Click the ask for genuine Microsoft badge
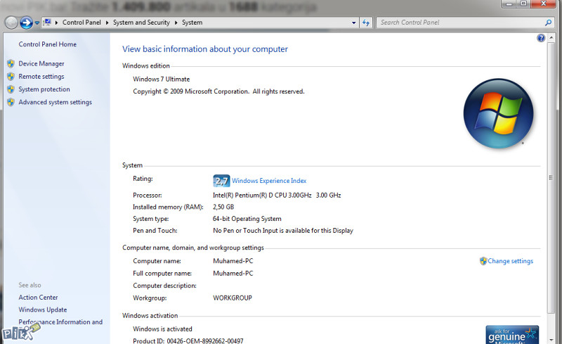Viewport: 562px width, 344px height. click(x=512, y=335)
